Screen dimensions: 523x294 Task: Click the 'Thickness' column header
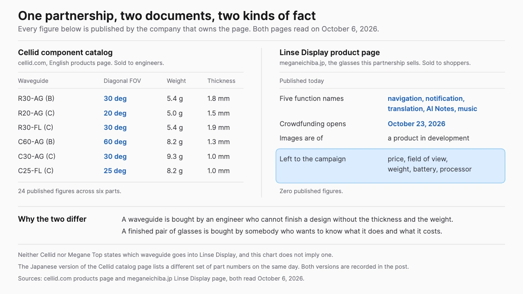click(221, 81)
